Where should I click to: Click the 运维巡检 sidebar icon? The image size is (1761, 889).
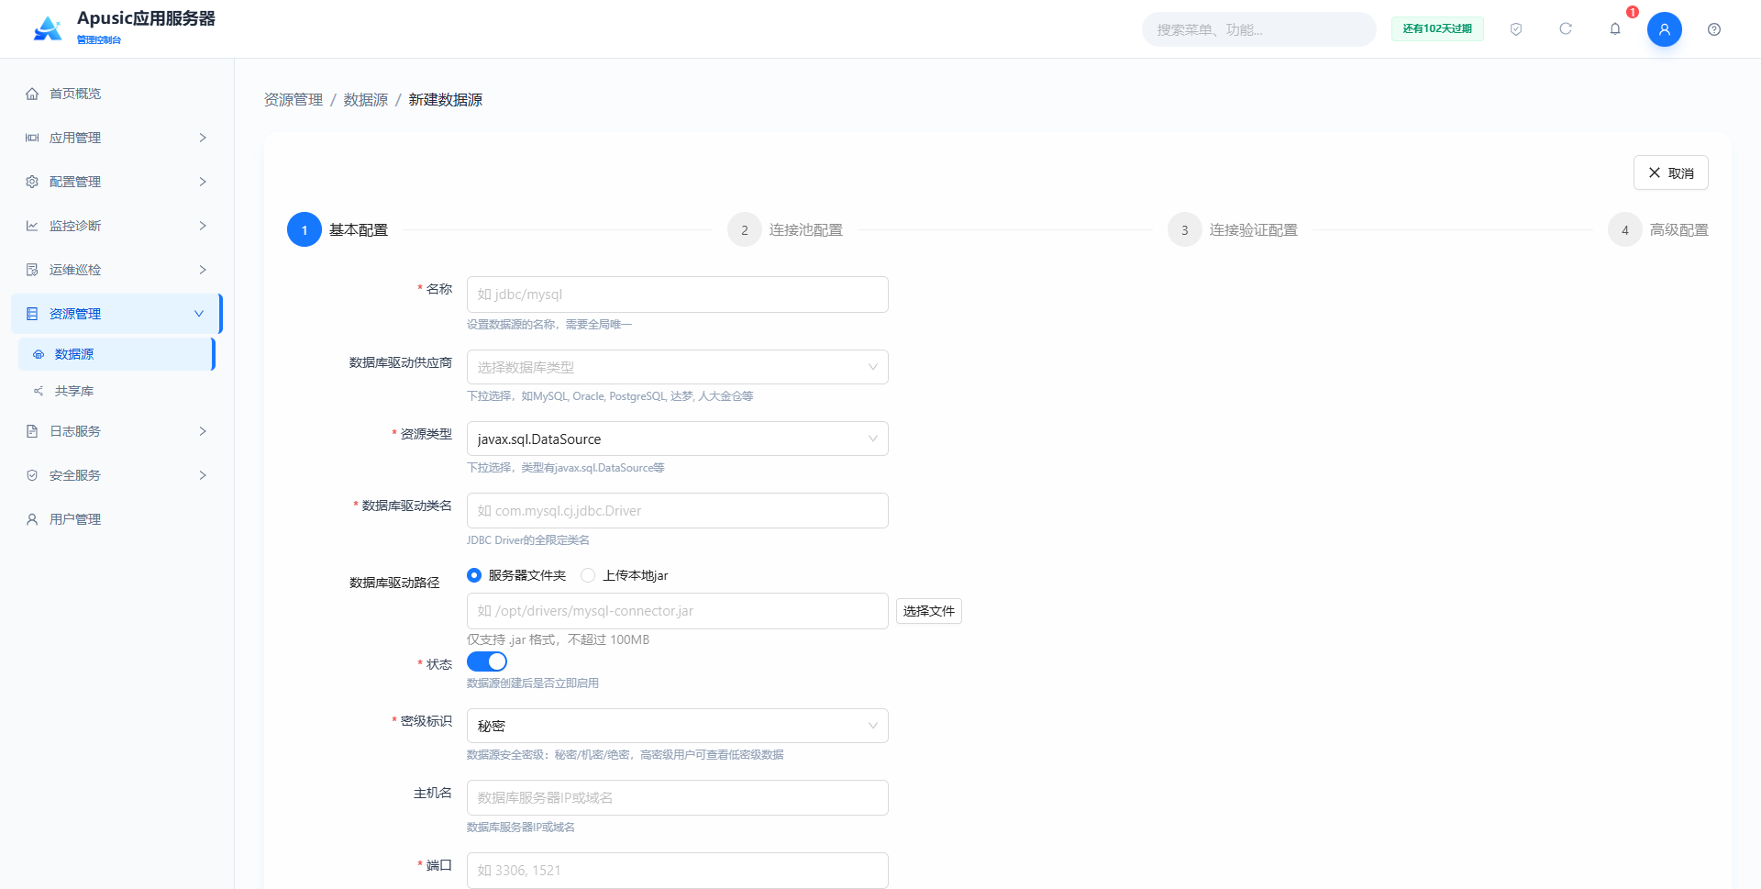32,270
